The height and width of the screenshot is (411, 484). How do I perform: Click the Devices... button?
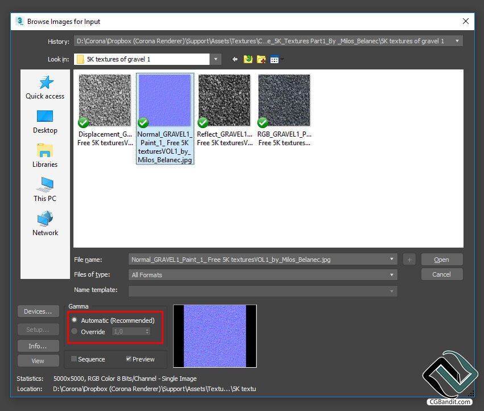tap(38, 311)
